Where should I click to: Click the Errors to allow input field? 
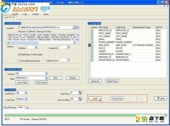pyautogui.click(x=74, y=99)
